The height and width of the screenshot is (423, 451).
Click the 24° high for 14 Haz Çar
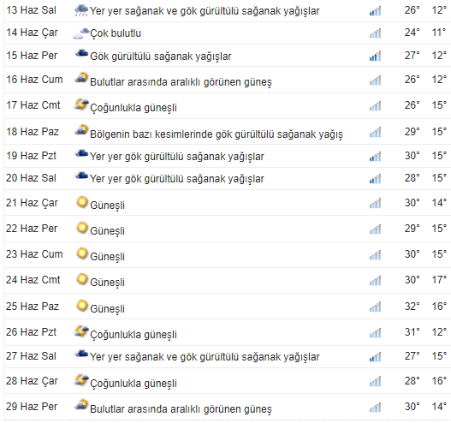tap(412, 33)
